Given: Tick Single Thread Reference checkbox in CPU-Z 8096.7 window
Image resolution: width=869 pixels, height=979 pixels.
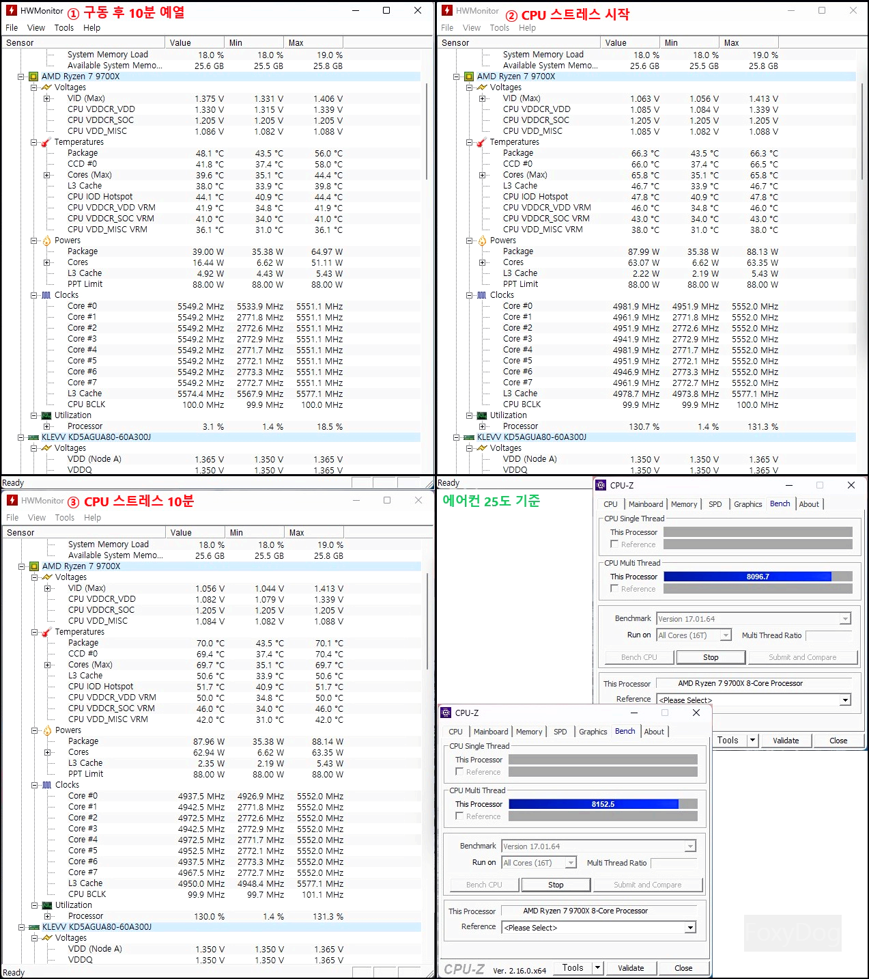Looking at the screenshot, I should 614,544.
